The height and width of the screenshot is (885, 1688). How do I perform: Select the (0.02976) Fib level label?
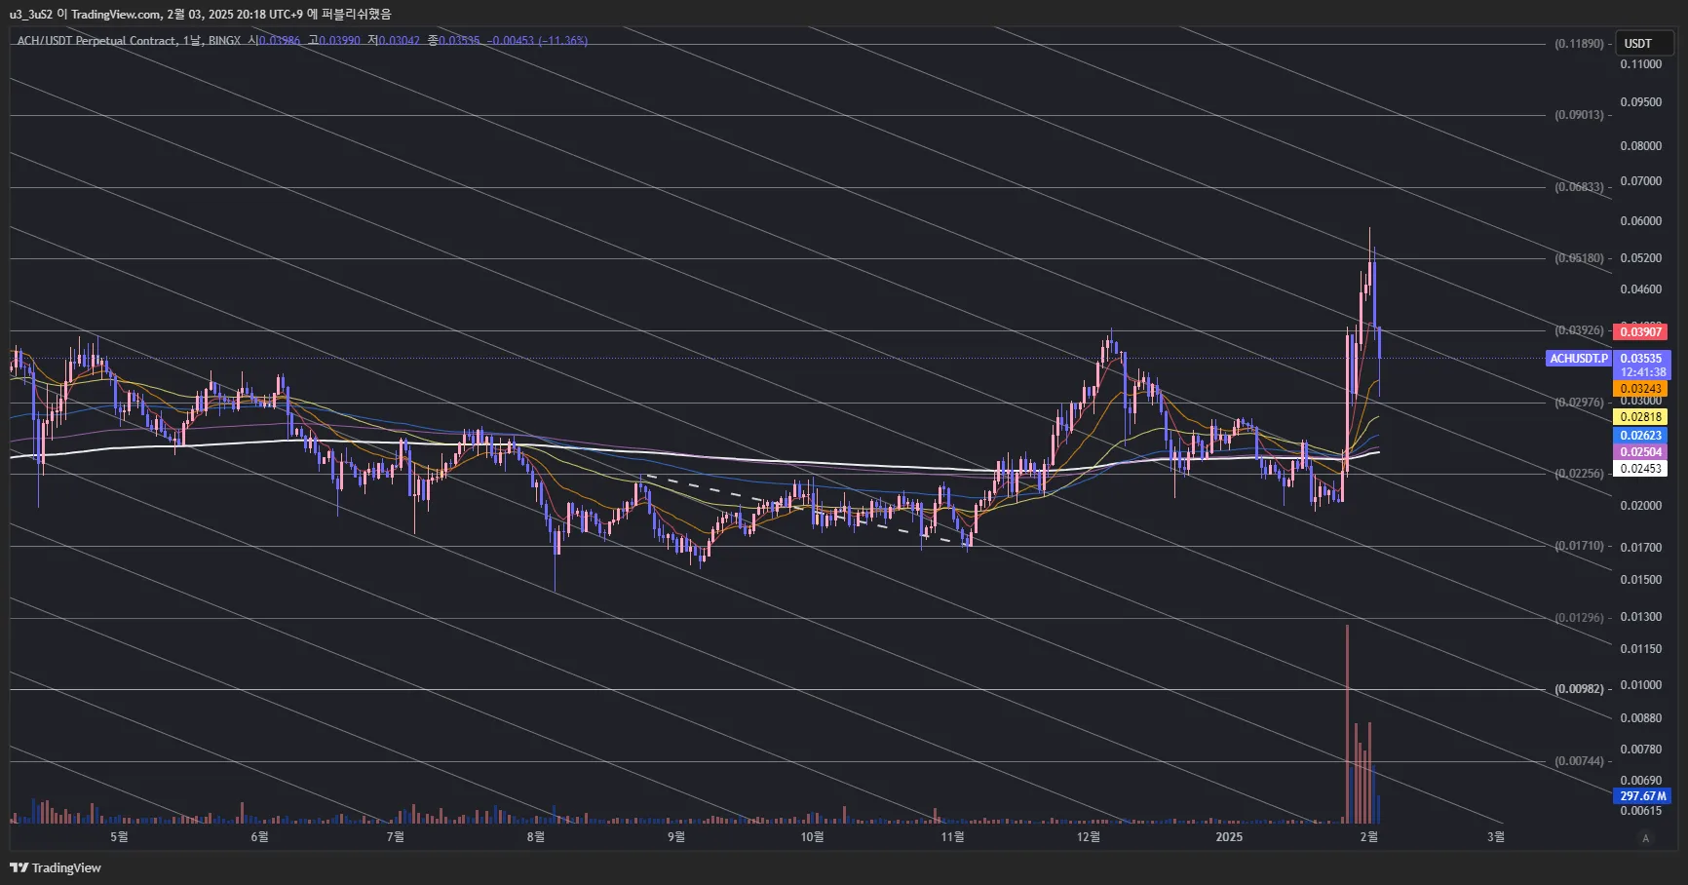point(1579,403)
